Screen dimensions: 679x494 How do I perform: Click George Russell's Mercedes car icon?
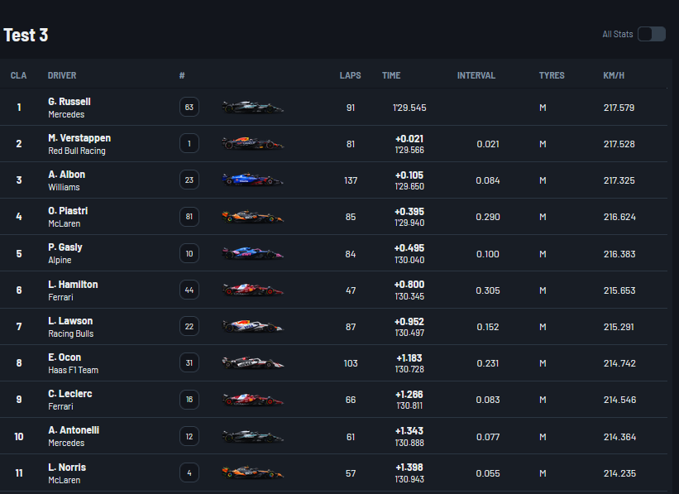click(x=252, y=107)
